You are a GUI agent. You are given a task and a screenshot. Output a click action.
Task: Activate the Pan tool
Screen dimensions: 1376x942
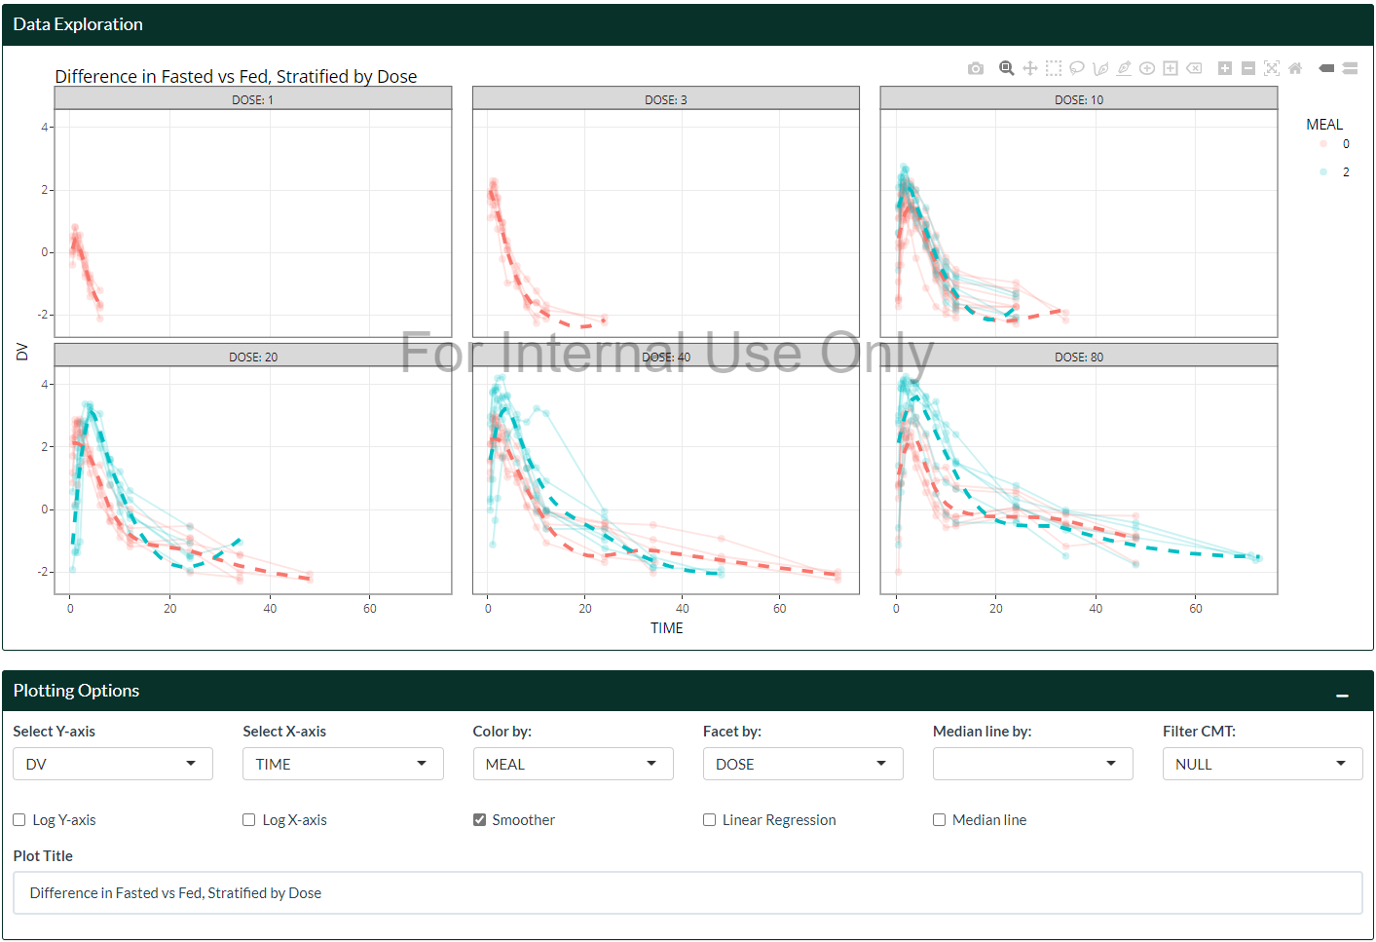[1029, 68]
